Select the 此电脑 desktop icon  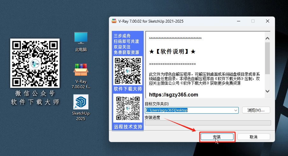coord(81,42)
